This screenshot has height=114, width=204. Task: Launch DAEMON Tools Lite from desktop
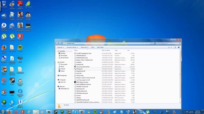click(4, 27)
